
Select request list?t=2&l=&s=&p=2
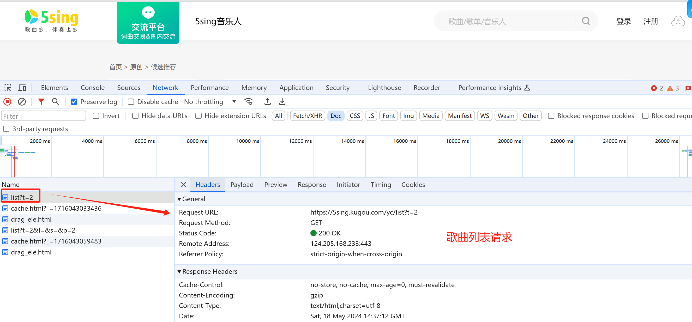coord(87,230)
